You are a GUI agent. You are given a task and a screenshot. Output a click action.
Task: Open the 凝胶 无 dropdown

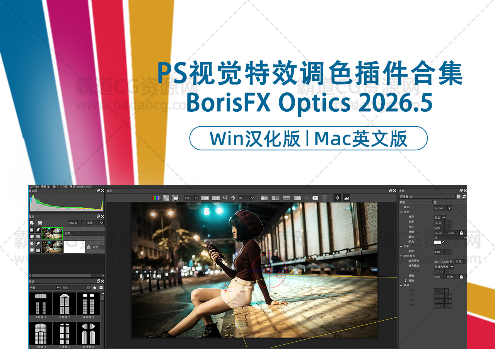[450, 238]
